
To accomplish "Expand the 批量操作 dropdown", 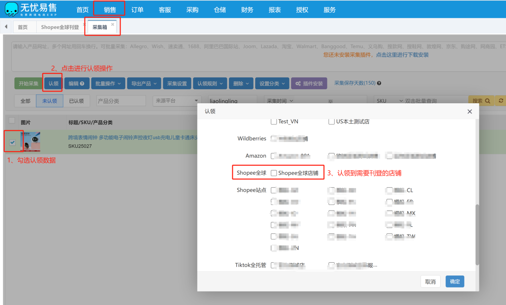I will [x=108, y=84].
